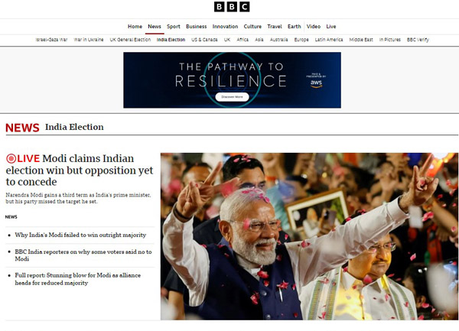Viewport: 459px width, 331px height.
Task: Open the Video section
Action: pos(313,26)
